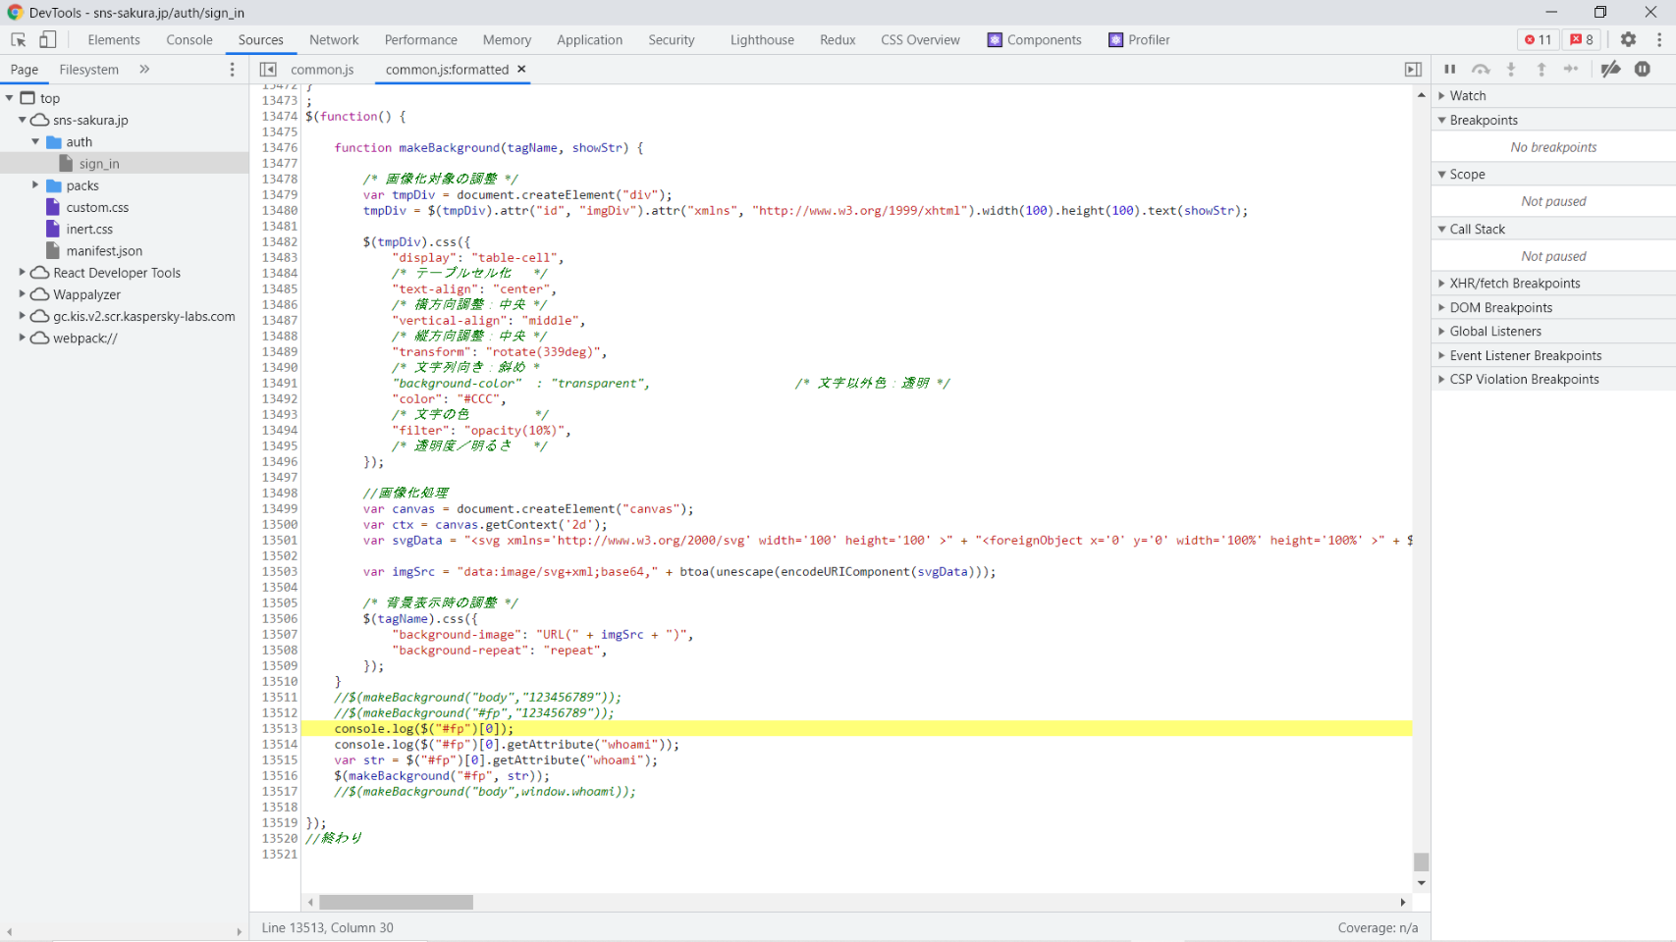The width and height of the screenshot is (1676, 942).
Task: Click the step over function icon
Action: tap(1481, 70)
